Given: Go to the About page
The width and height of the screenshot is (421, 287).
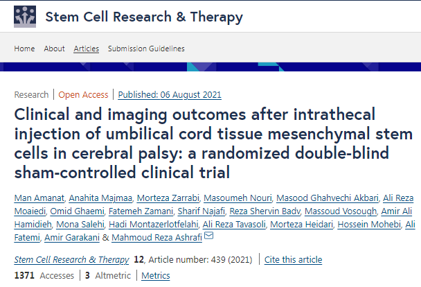Looking at the screenshot, I should pos(55,49).
